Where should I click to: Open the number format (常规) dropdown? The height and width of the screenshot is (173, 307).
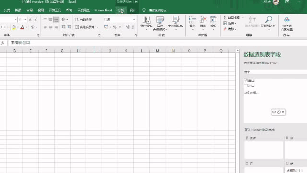point(134,19)
